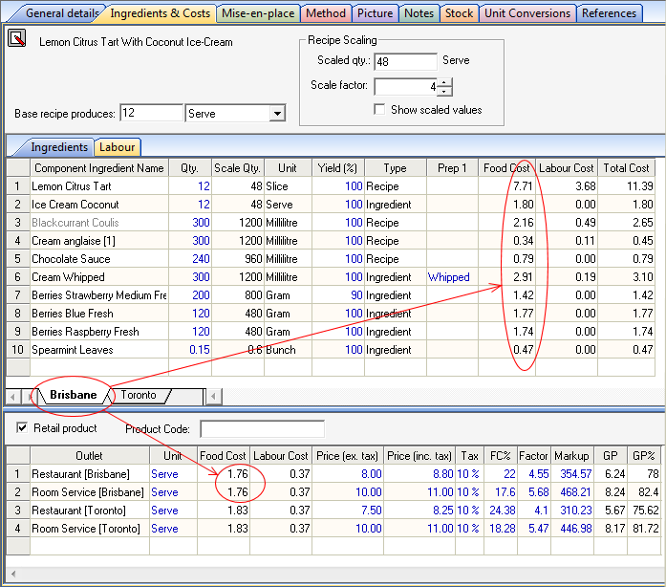Click the horizontal scrollbar left arrow beside Toronto
The width and height of the screenshot is (666, 587).
coord(214,396)
